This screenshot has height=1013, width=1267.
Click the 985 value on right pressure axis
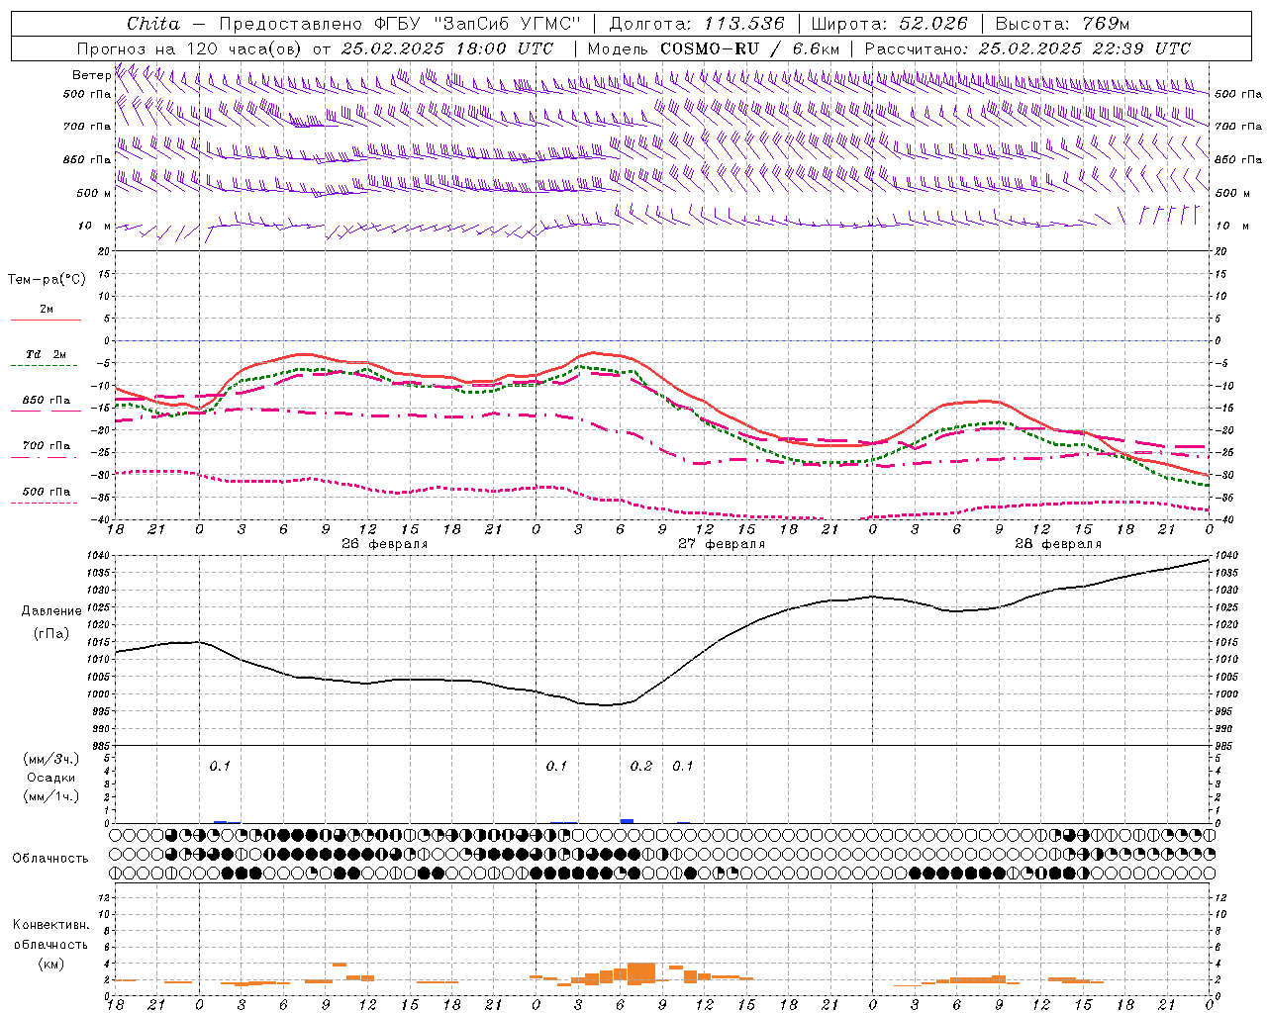pyautogui.click(x=1225, y=746)
